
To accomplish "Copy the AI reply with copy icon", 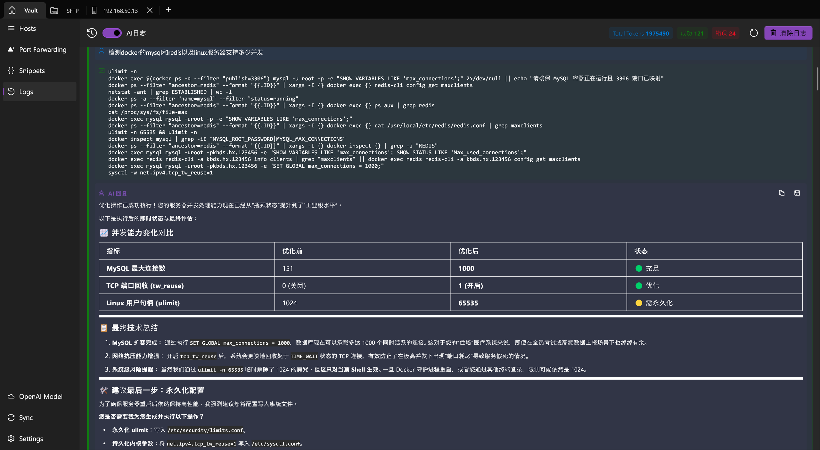I will point(782,193).
